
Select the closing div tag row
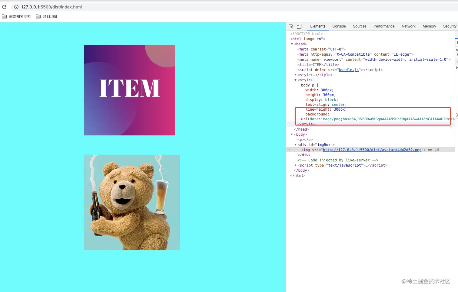click(x=304, y=155)
